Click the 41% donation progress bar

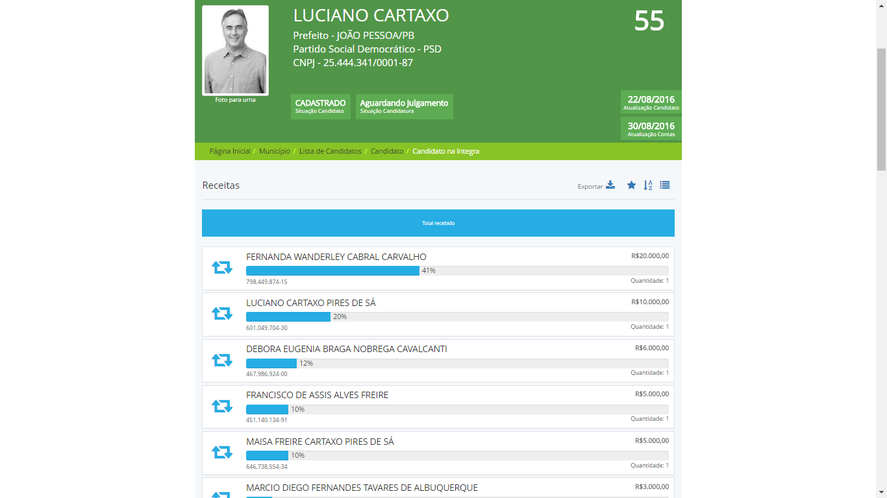coord(332,271)
